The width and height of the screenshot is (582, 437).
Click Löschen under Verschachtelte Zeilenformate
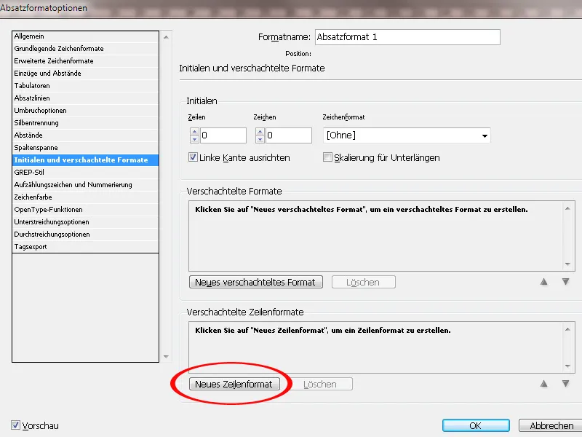321,384
